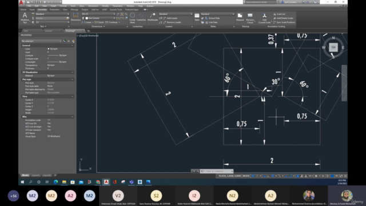Open Microsoft Edge from the taskbar
The image size is (366, 206).
(56, 182)
